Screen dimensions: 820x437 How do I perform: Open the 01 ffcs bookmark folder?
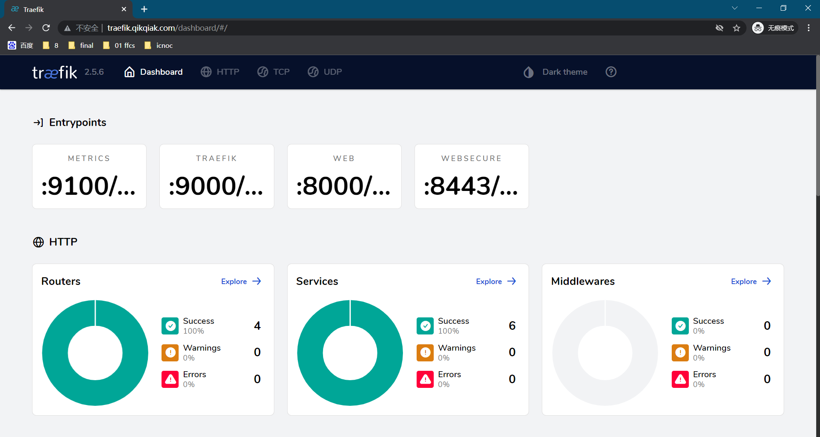[x=119, y=45]
